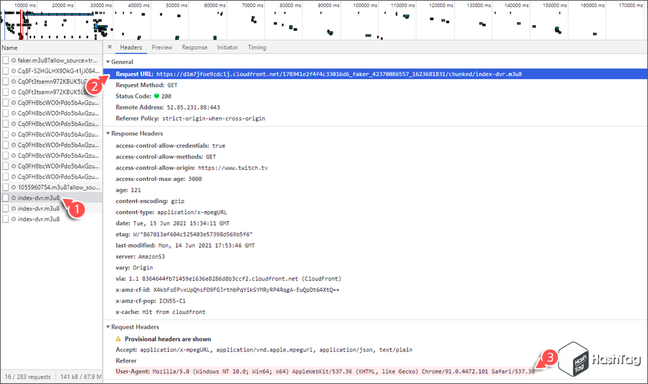Image resolution: width=648 pixels, height=384 pixels.
Task: Collapse the Response Headers section
Action: click(108, 133)
